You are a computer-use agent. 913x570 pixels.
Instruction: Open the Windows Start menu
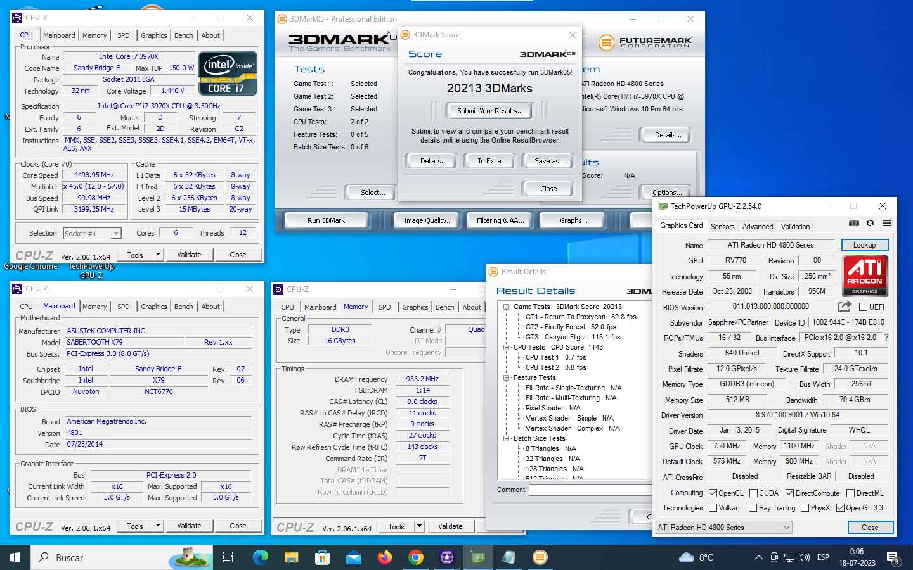(15, 557)
